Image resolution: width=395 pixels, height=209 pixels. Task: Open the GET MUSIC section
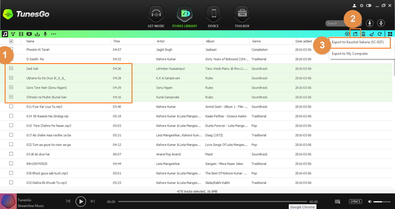[156, 17]
